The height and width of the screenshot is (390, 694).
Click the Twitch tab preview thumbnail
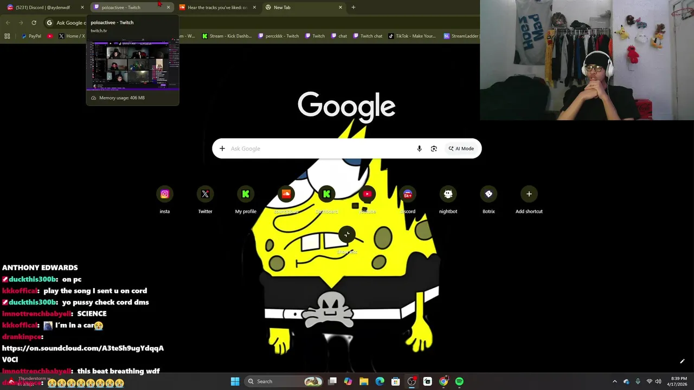point(133,64)
